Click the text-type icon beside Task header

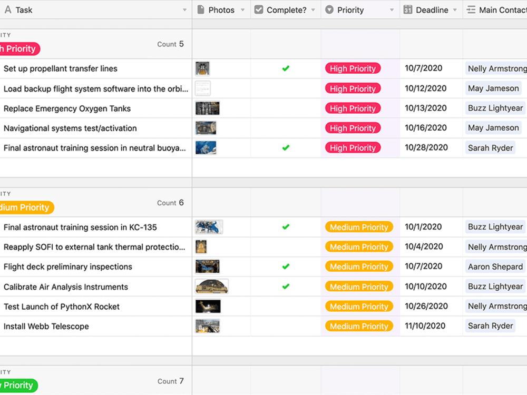click(x=8, y=9)
